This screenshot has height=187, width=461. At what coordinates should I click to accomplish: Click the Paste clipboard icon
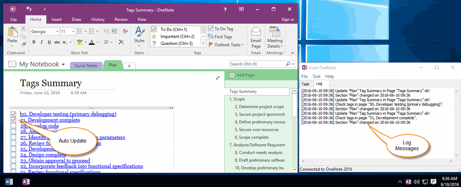[12, 32]
